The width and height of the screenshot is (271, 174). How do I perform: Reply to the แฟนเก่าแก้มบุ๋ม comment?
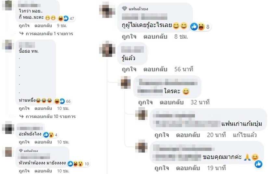[x=188, y=135]
